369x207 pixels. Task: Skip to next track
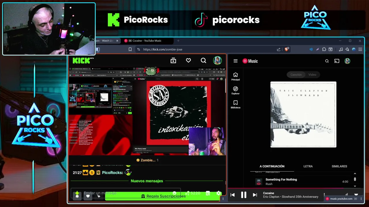tap(255, 195)
